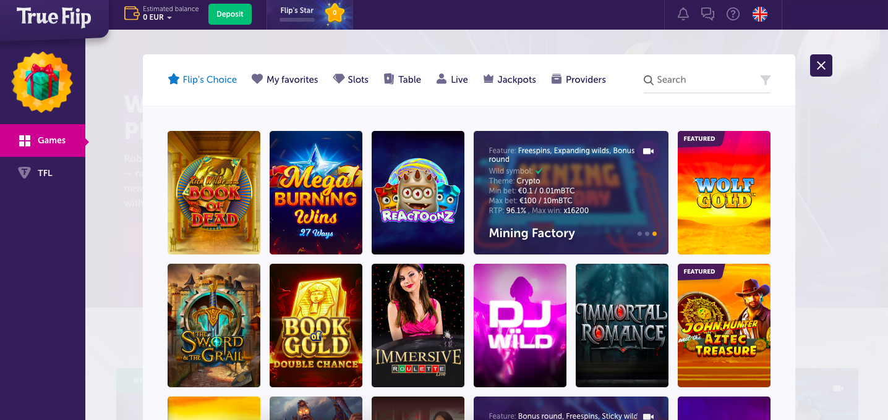The image size is (888, 420).
Task: Open The Sword & The Grail game
Action: pos(214,325)
